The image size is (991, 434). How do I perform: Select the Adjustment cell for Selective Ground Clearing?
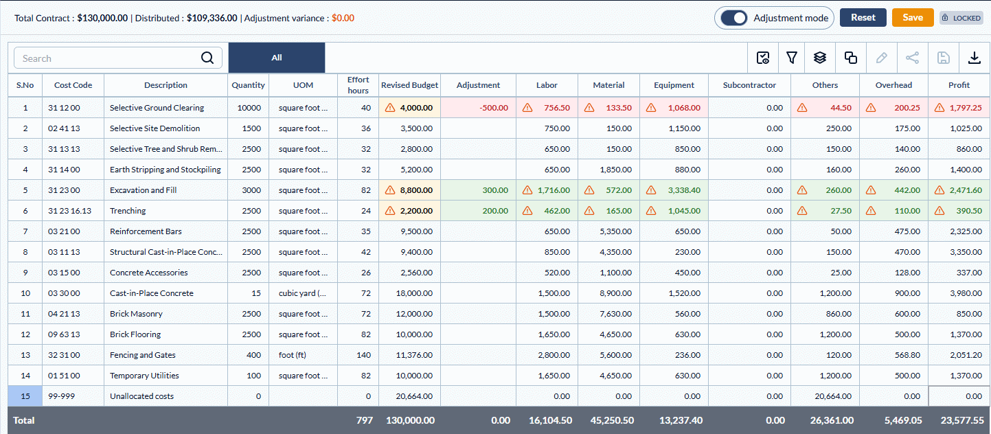click(x=478, y=108)
